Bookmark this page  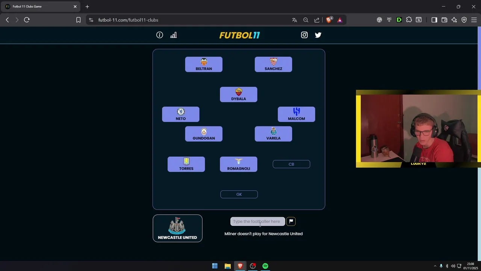click(x=78, y=20)
